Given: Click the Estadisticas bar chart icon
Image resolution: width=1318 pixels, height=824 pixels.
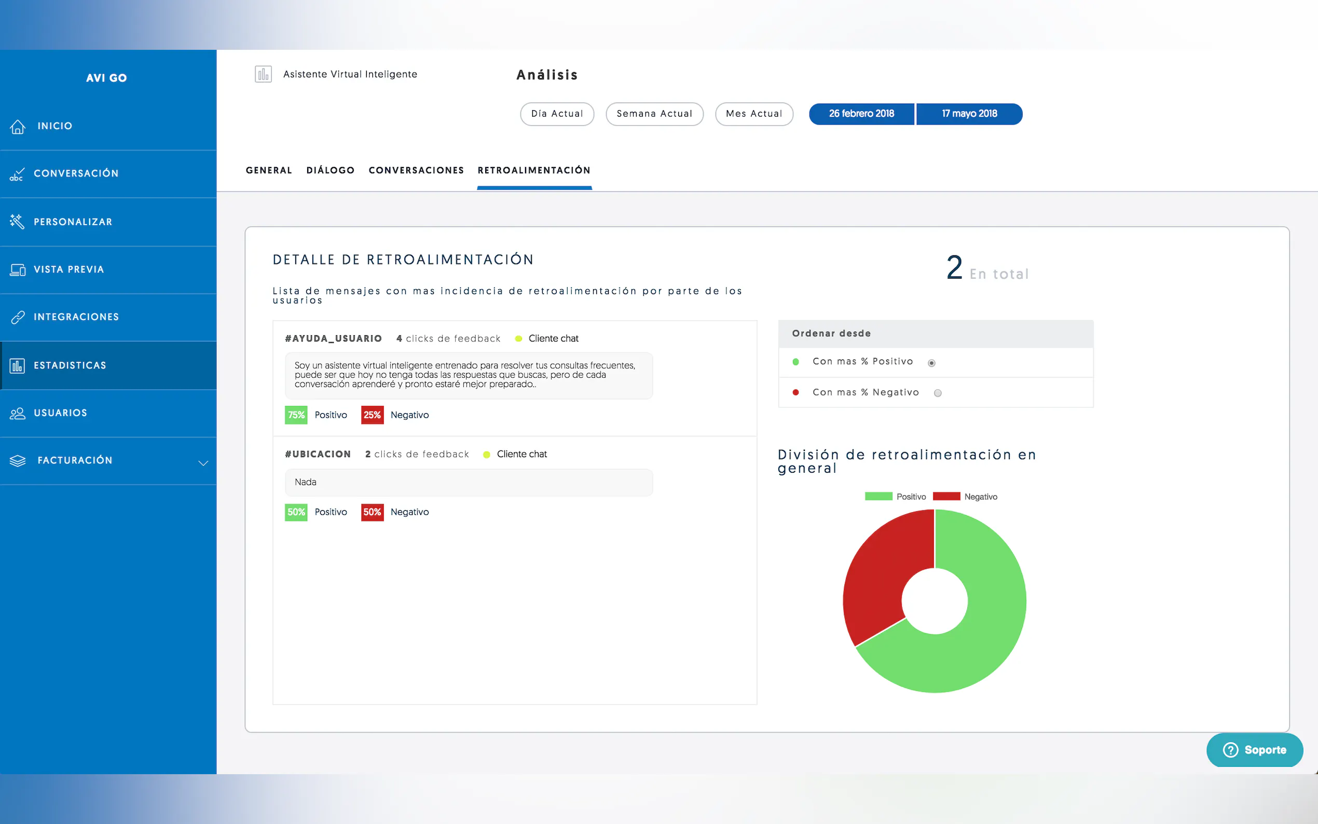Looking at the screenshot, I should tap(18, 366).
